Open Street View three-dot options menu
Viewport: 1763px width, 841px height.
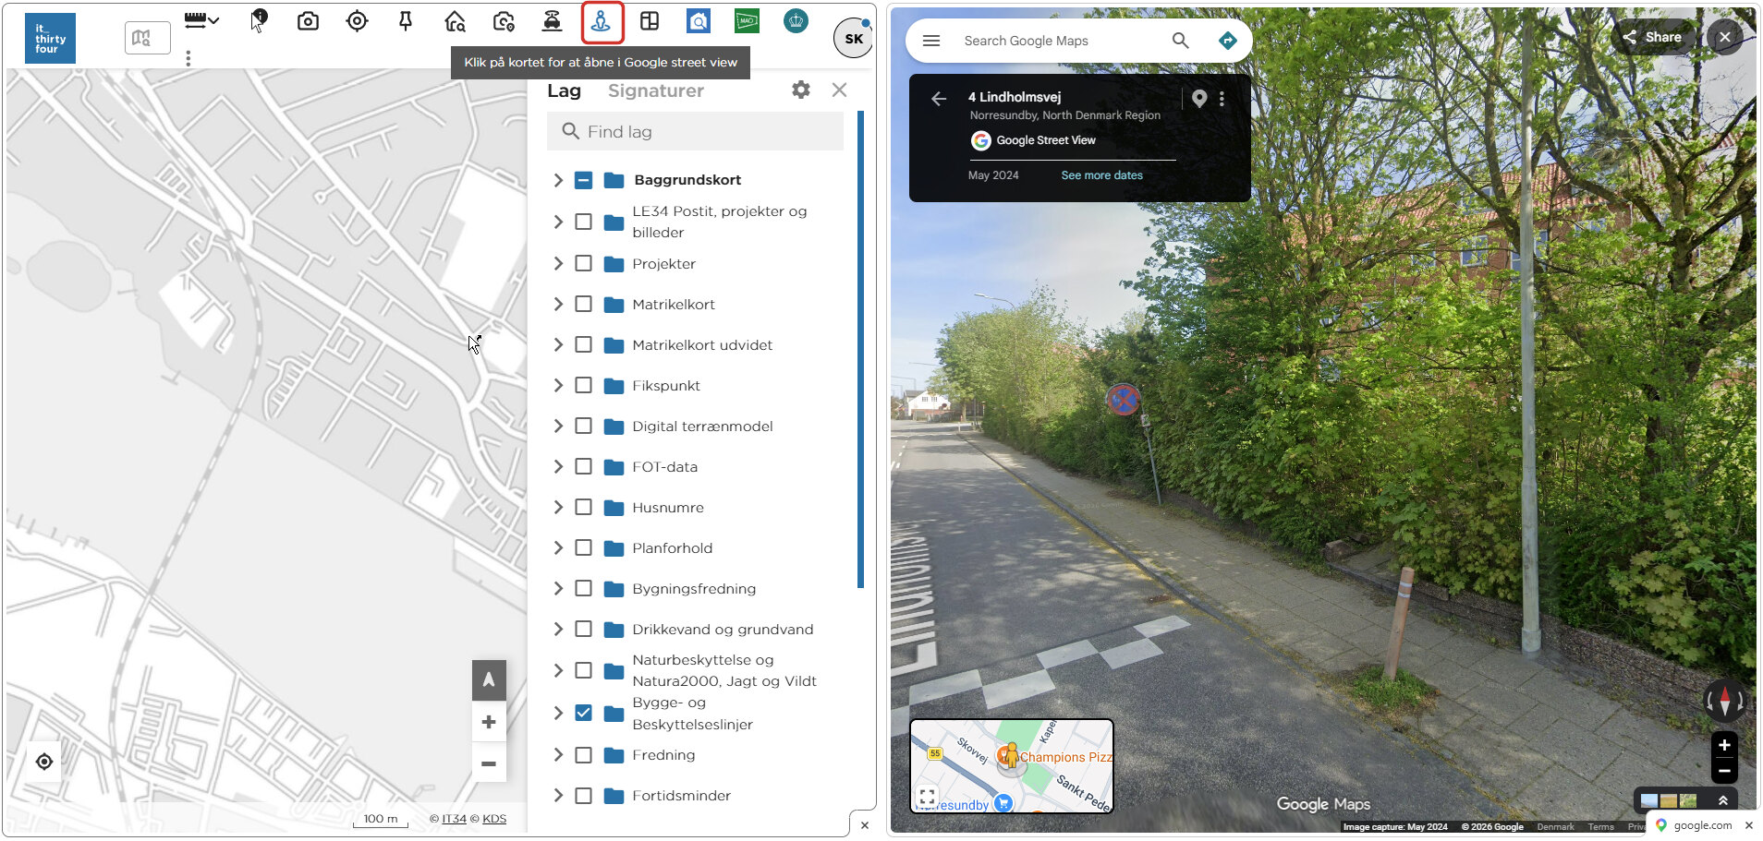[1222, 99]
